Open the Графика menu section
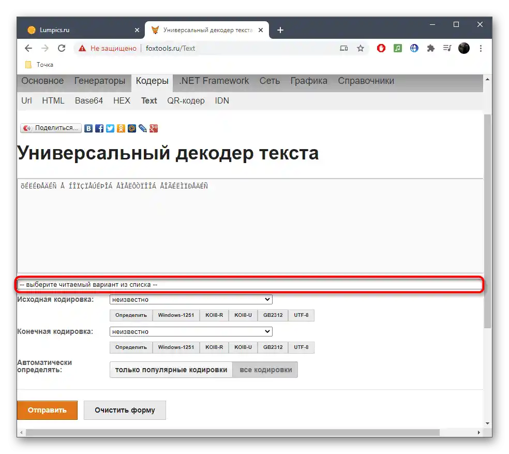Viewport: 509px width, 454px height. [309, 81]
